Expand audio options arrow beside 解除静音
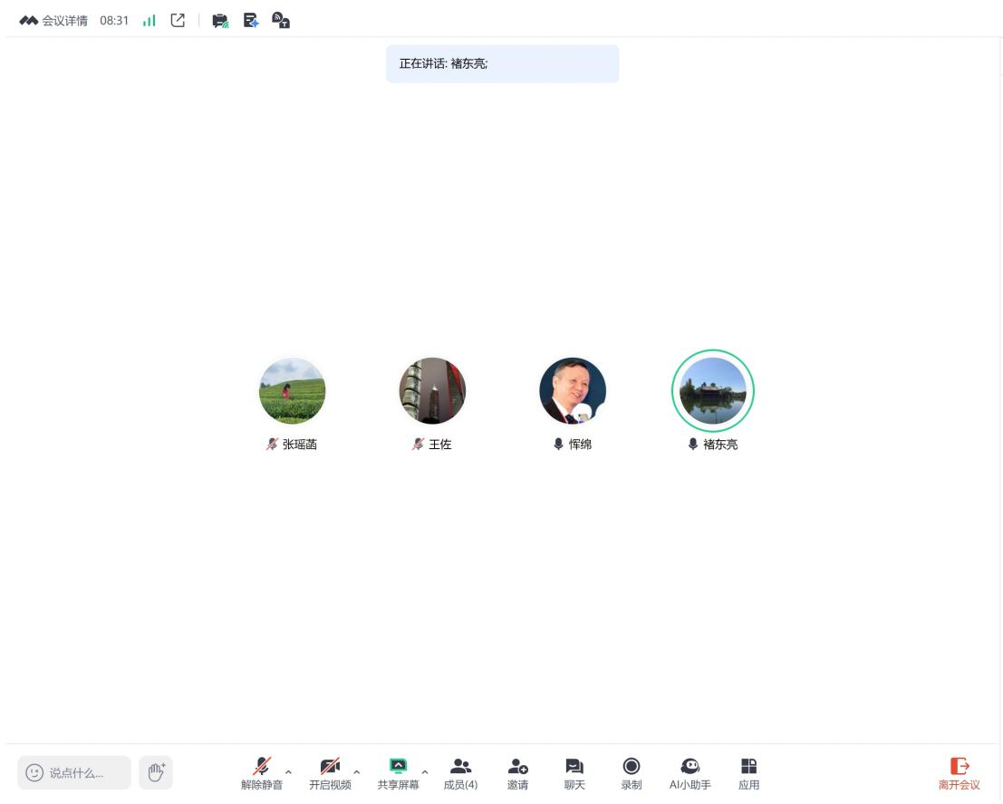The width and height of the screenshot is (1003, 804). pos(289,772)
